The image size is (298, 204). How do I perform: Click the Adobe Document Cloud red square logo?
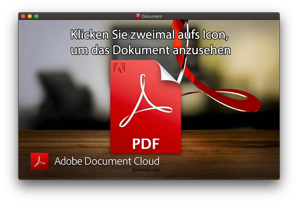pos(39,161)
